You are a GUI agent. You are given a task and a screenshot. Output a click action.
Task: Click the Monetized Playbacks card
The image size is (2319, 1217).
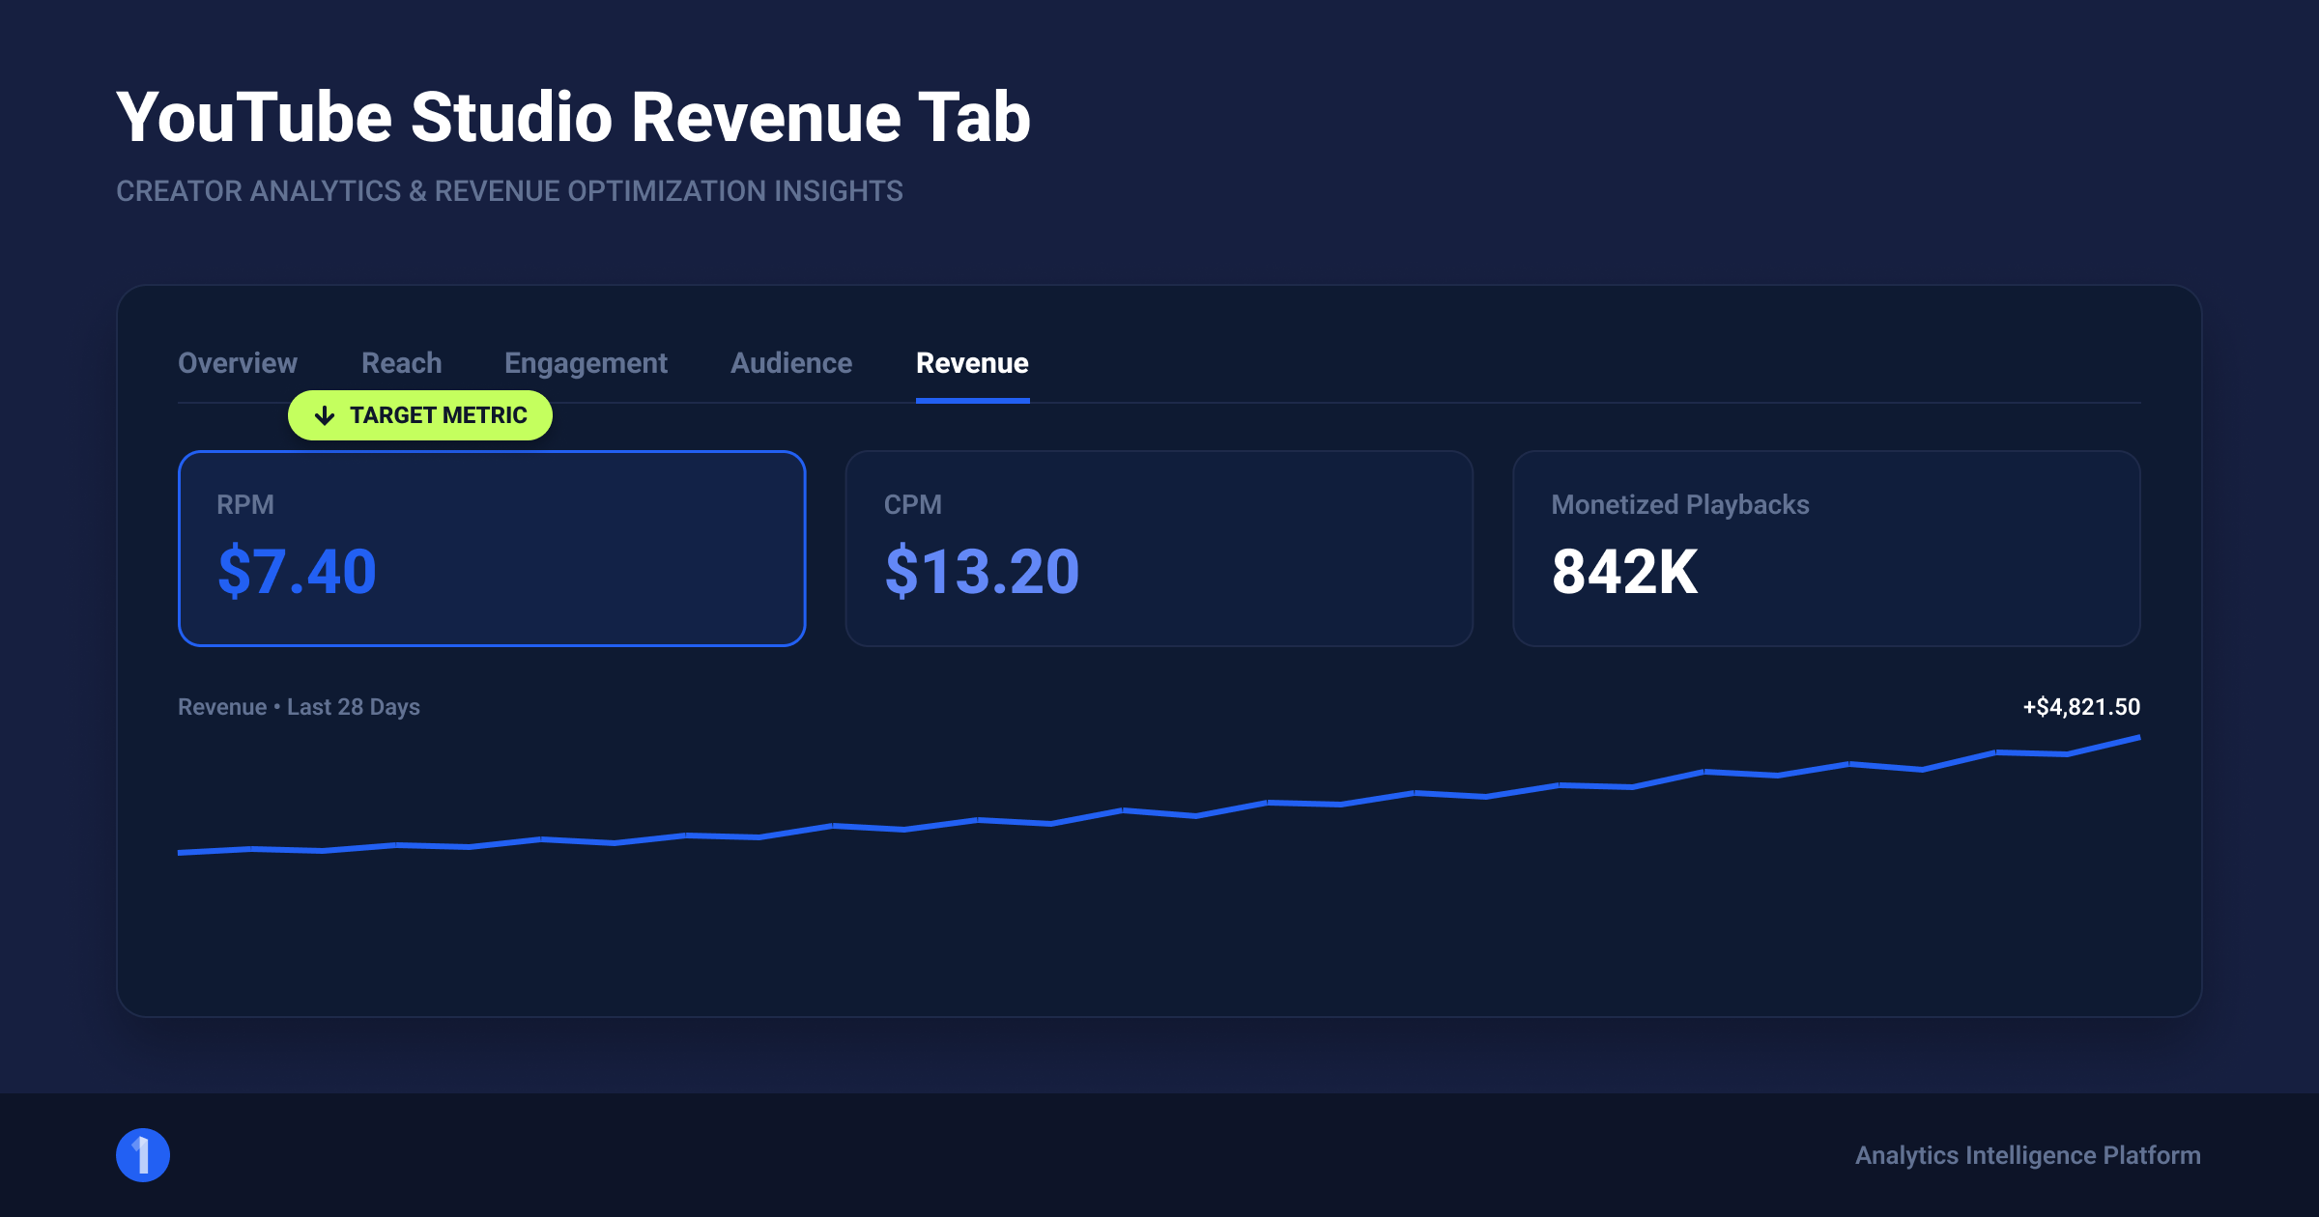click(x=1826, y=549)
